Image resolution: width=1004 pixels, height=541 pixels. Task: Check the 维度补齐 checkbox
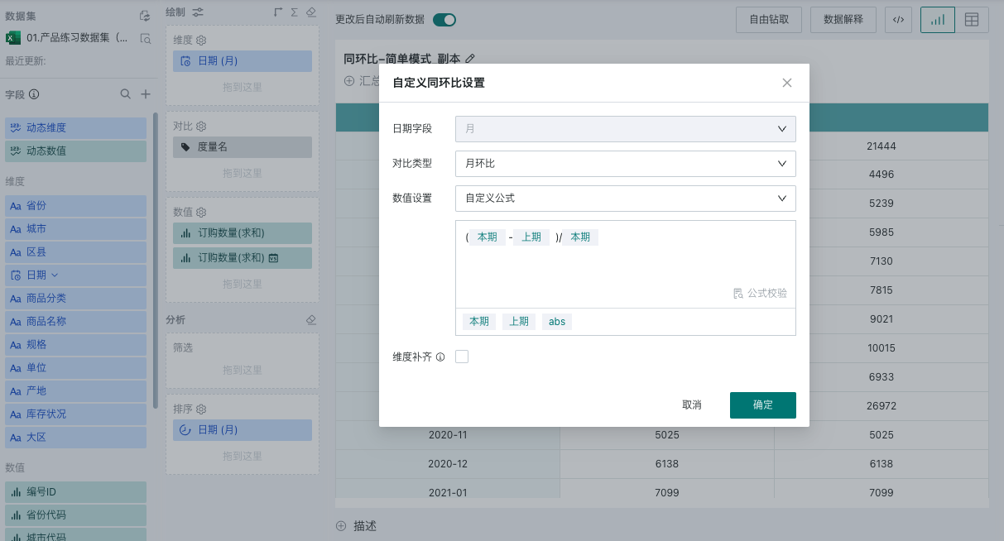click(x=462, y=357)
